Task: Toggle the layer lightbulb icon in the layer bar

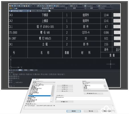Action: pos(10,8)
